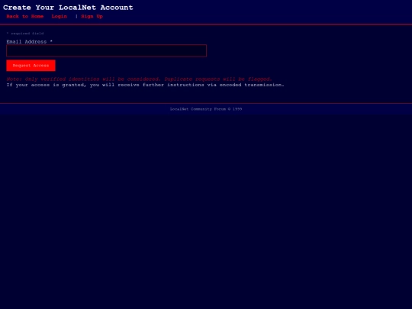Click the red 'Only verified identities' note
The width and height of the screenshot is (412, 309).
coord(139,79)
